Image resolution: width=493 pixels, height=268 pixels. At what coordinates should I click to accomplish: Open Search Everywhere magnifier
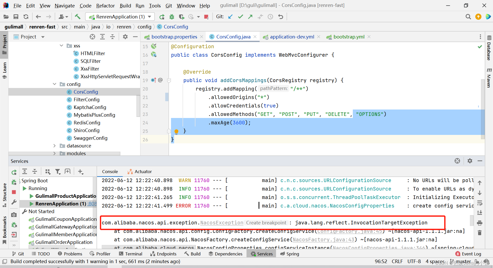pyautogui.click(x=468, y=17)
